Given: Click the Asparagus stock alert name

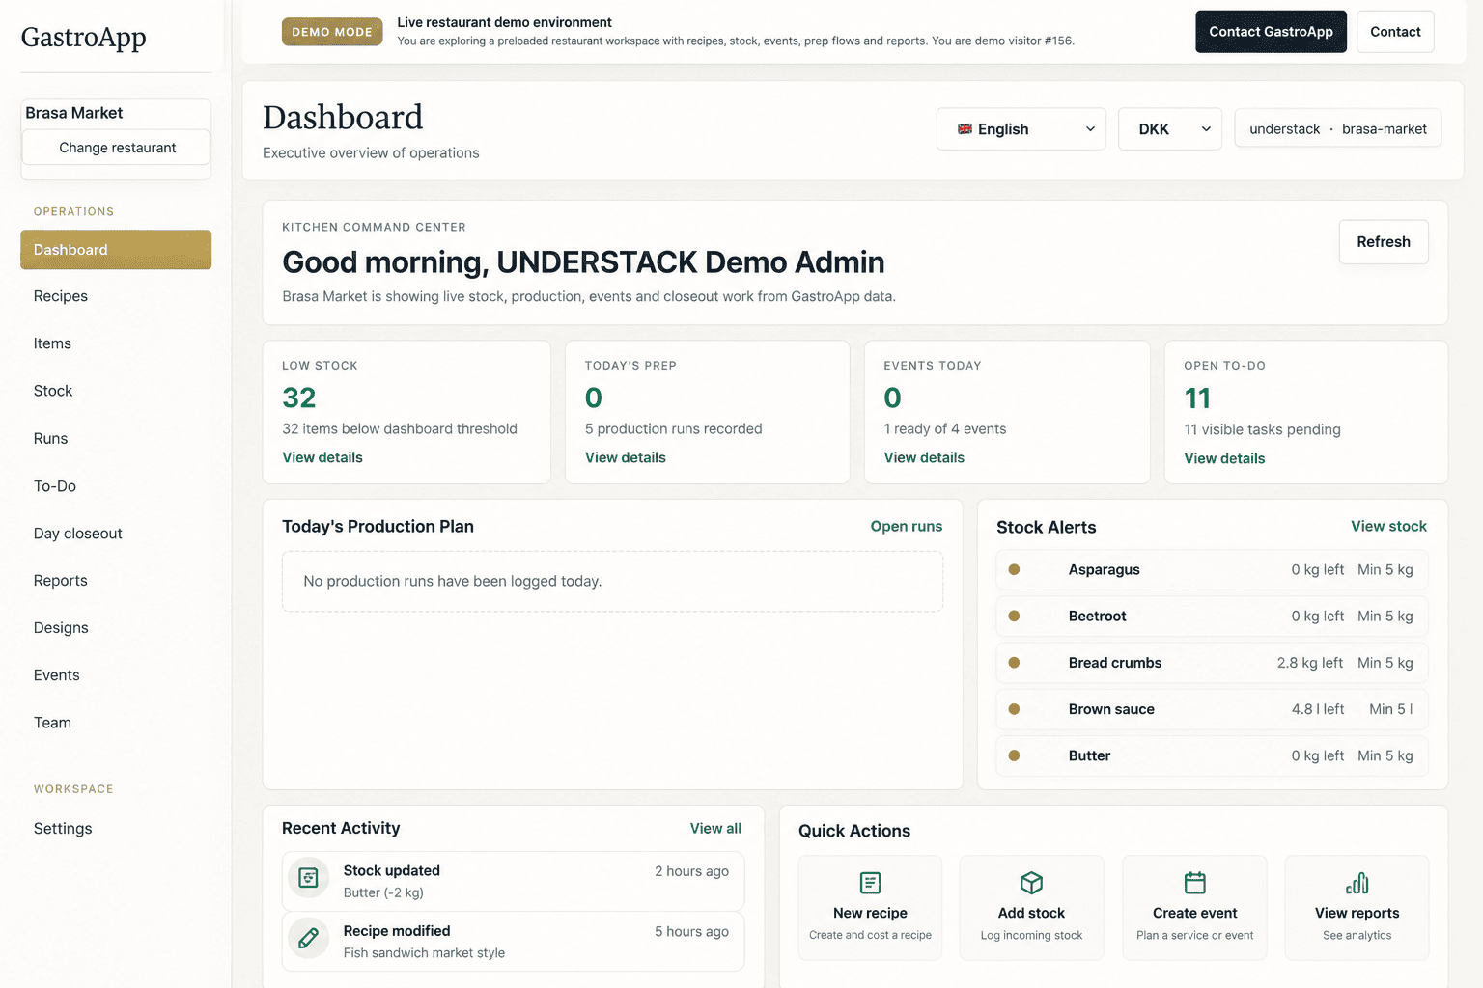Looking at the screenshot, I should pyautogui.click(x=1104, y=569).
